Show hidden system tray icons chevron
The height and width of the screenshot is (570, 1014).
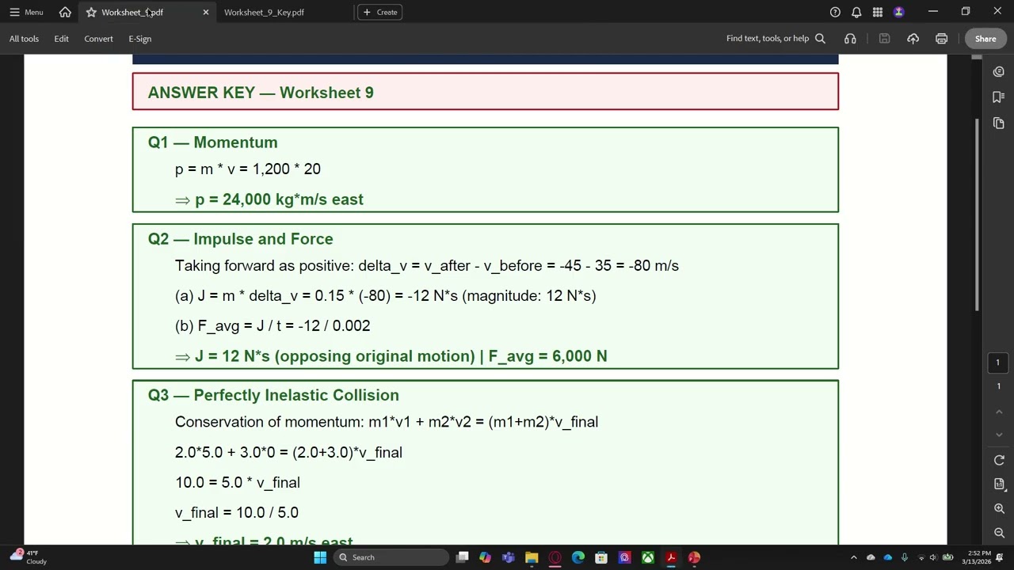click(853, 557)
